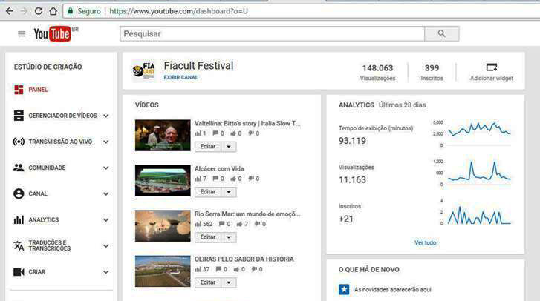This screenshot has width=540, height=301.
Task: Click the likes icon for Rio Serra Mar
Action: 239,224
